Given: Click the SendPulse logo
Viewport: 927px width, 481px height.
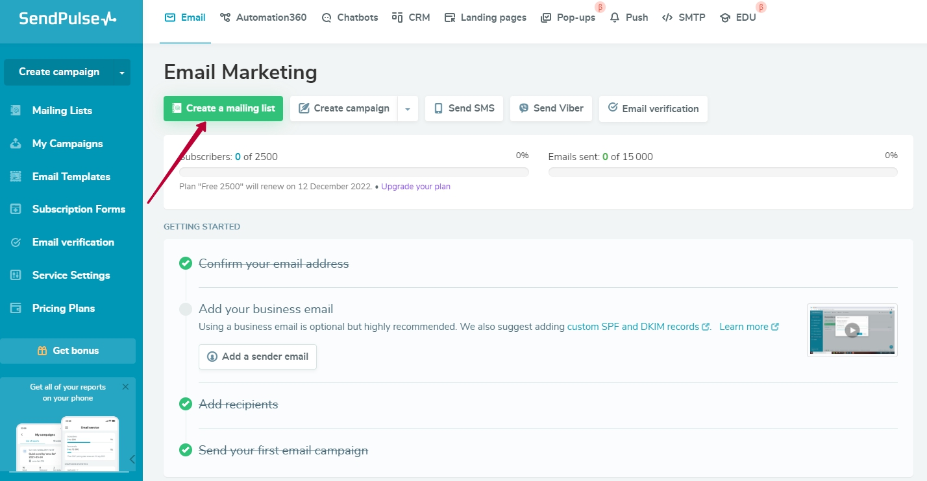Looking at the screenshot, I should click(x=68, y=18).
